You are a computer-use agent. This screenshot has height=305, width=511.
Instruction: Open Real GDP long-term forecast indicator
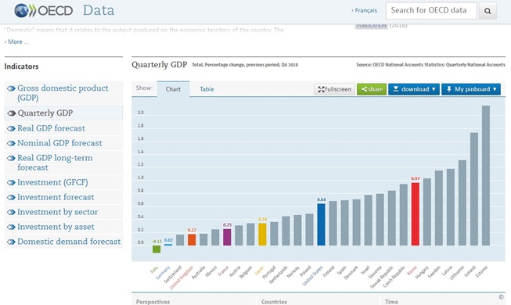[55, 163]
